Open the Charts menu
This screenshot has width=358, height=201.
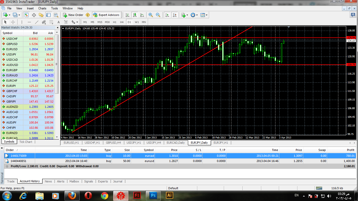[42, 8]
